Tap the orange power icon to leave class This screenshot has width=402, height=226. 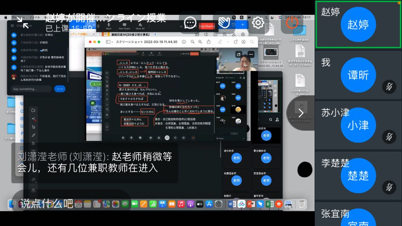pyautogui.click(x=292, y=23)
